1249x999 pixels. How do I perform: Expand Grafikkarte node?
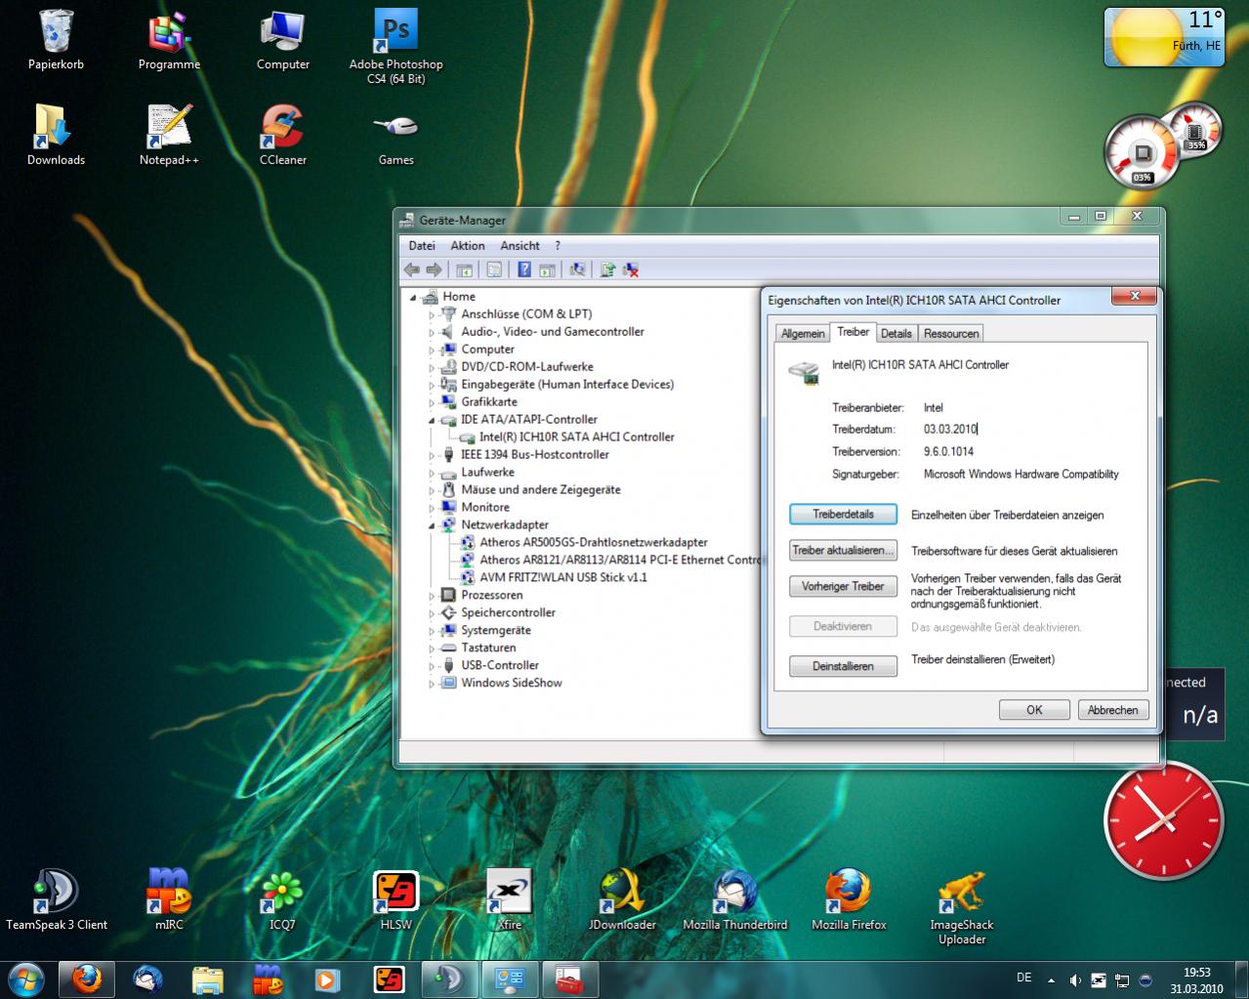(x=432, y=402)
